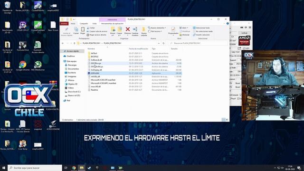Open Core Temp desktop shortcut

point(23,145)
